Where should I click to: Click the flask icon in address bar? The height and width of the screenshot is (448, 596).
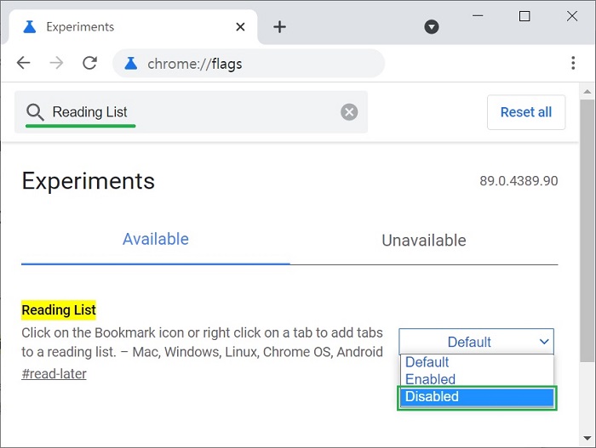[x=131, y=64]
